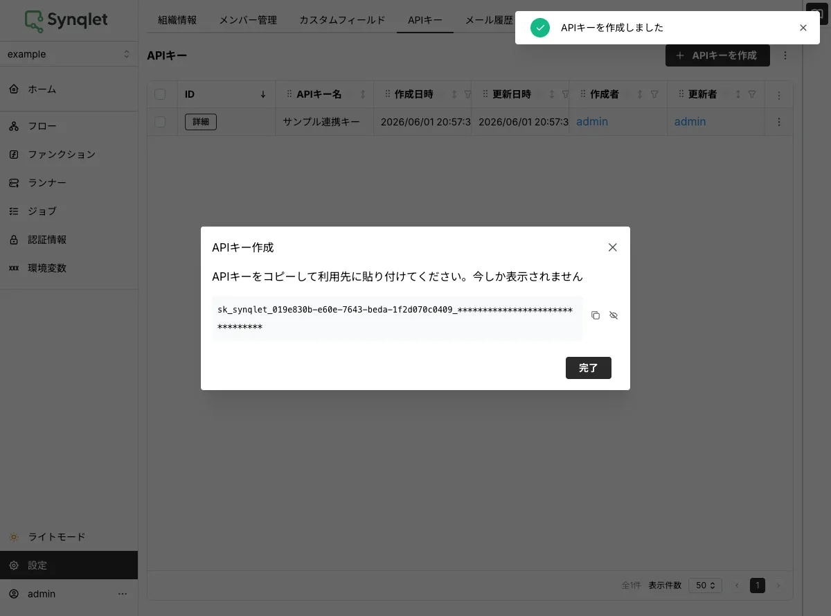Viewport: 831px width, 616px height.
Task: Open the メール履歴 tab
Action: coord(489,20)
